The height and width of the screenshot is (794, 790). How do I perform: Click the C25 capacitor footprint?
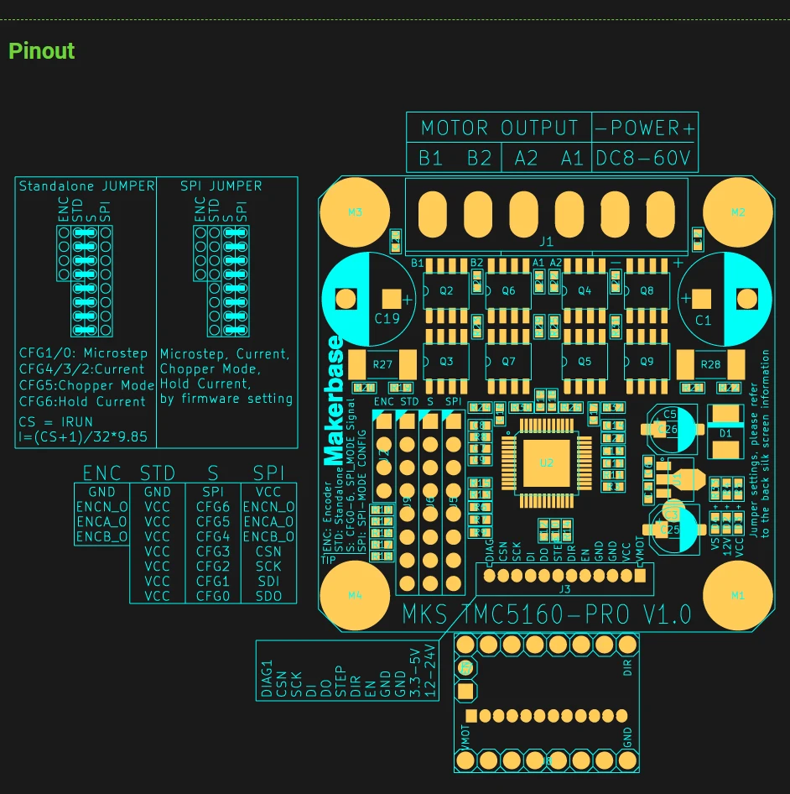coord(674,530)
